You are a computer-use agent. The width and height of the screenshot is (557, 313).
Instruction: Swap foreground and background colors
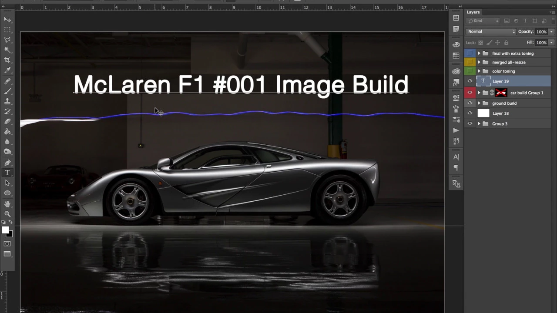(11, 223)
